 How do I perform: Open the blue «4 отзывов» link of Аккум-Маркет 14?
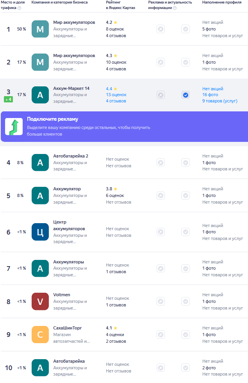tap(116, 101)
